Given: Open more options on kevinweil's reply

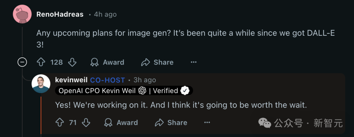Looking at the screenshot, I should (x=207, y=123).
